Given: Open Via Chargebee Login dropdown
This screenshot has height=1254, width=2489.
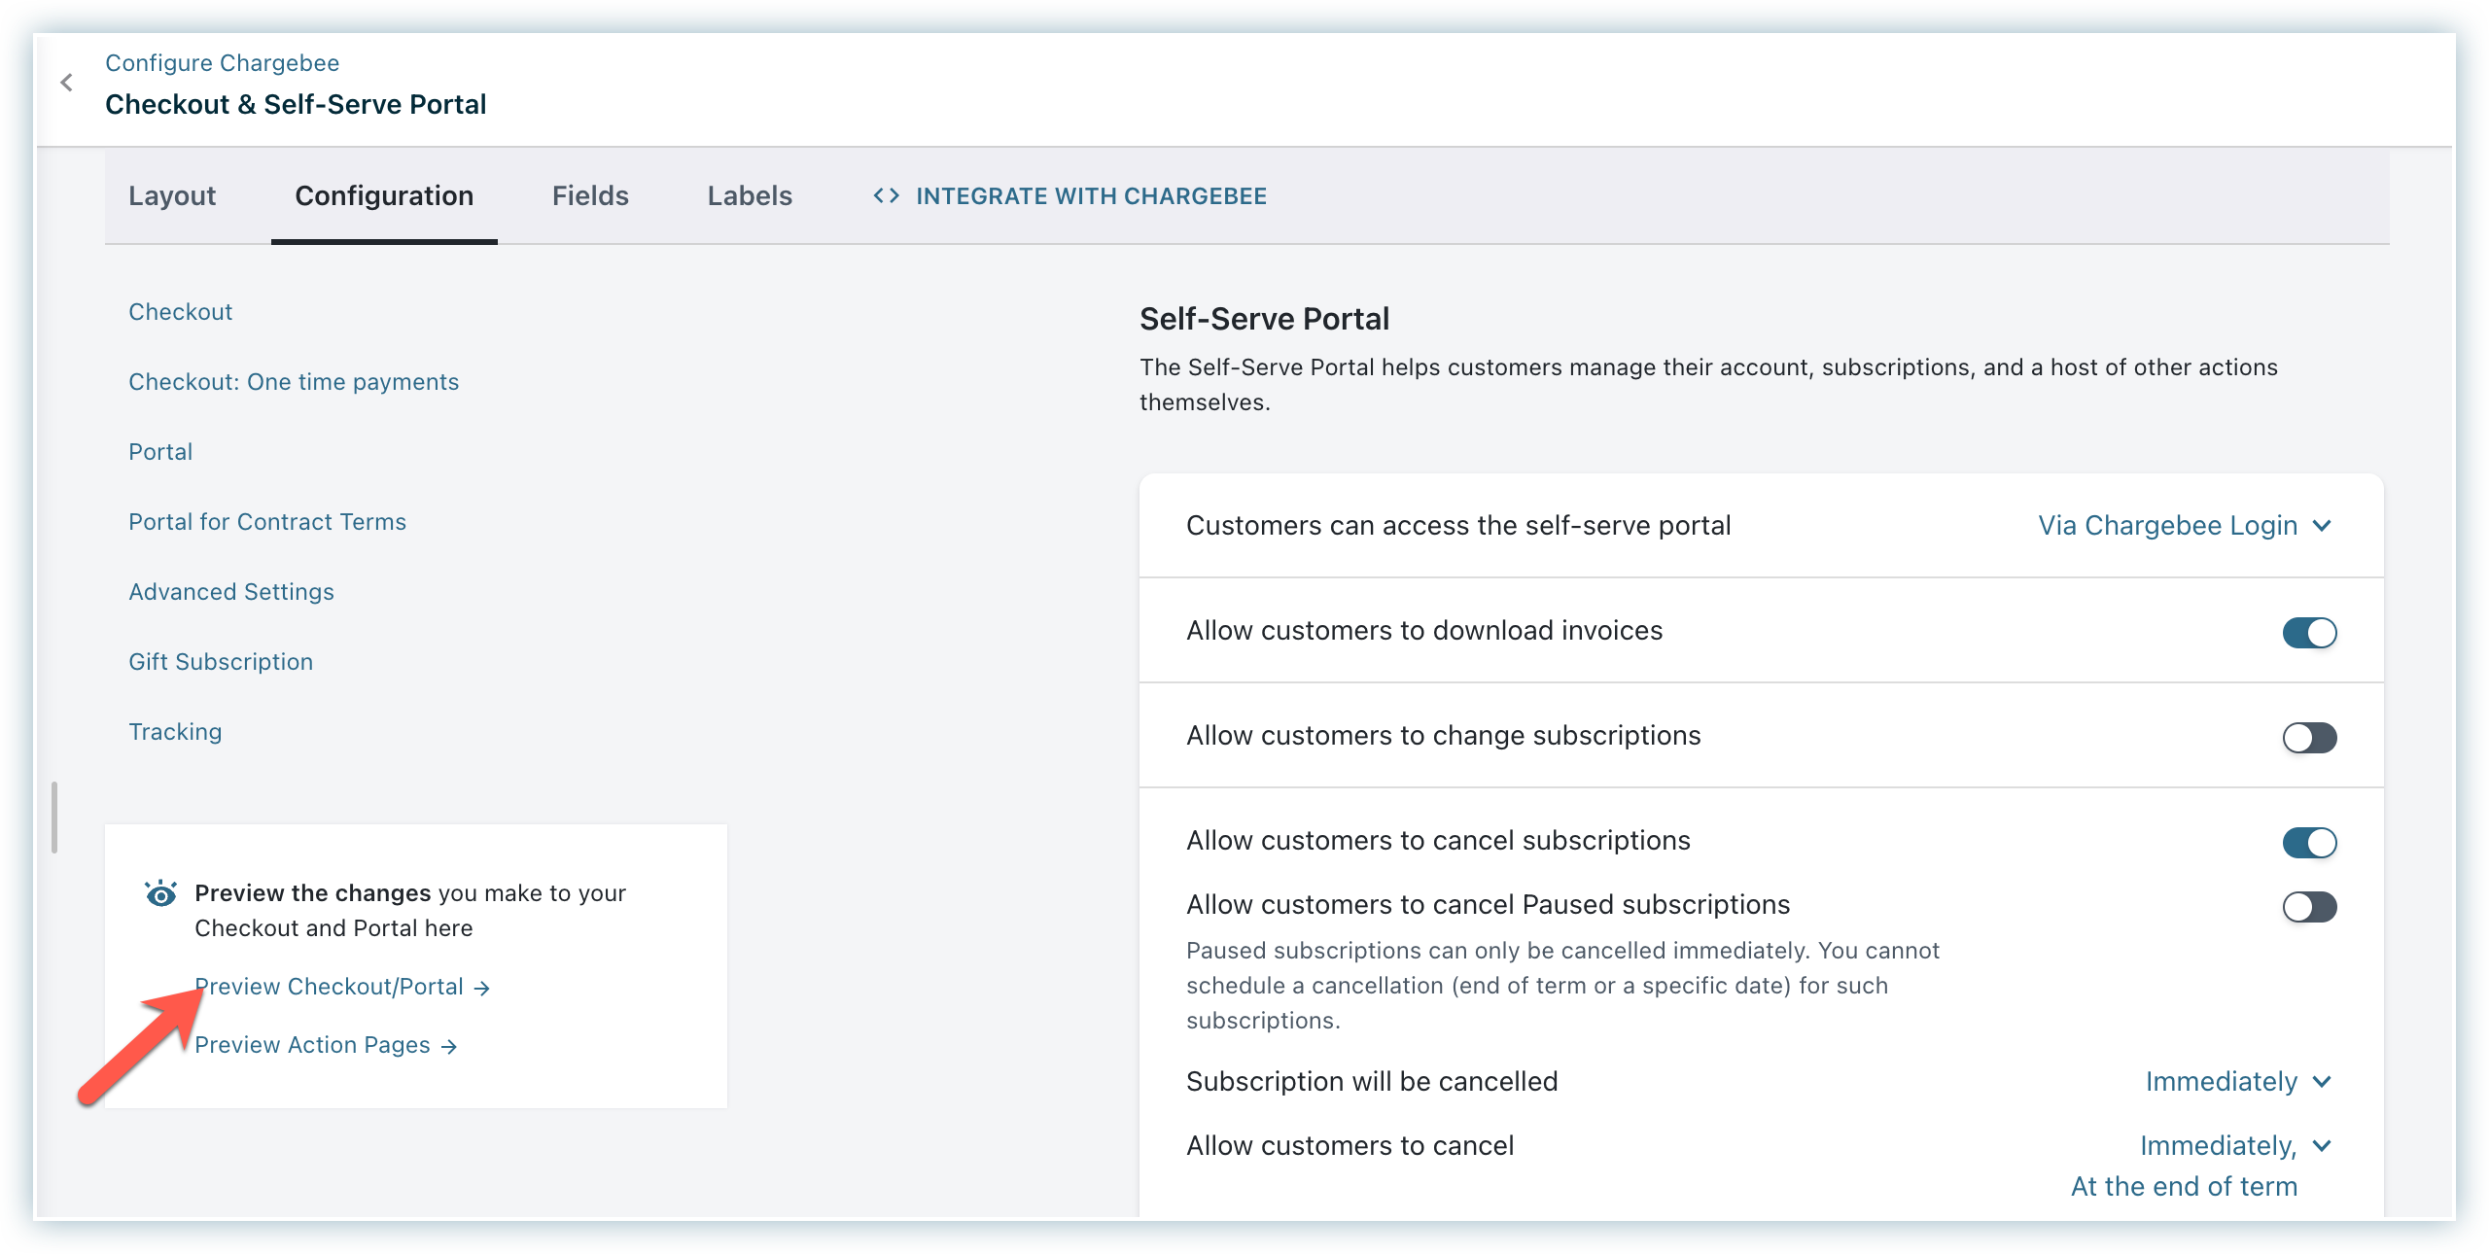Looking at the screenshot, I should [x=2184, y=525].
